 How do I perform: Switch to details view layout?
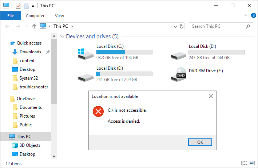tap(243, 163)
